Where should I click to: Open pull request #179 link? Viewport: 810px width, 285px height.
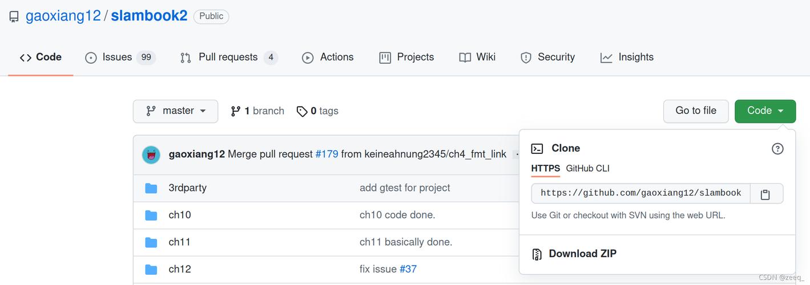pos(327,154)
